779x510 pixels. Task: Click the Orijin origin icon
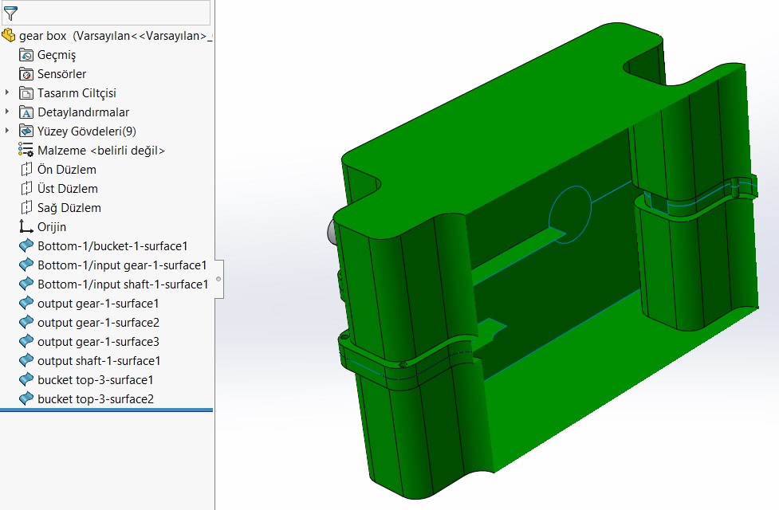(26, 226)
